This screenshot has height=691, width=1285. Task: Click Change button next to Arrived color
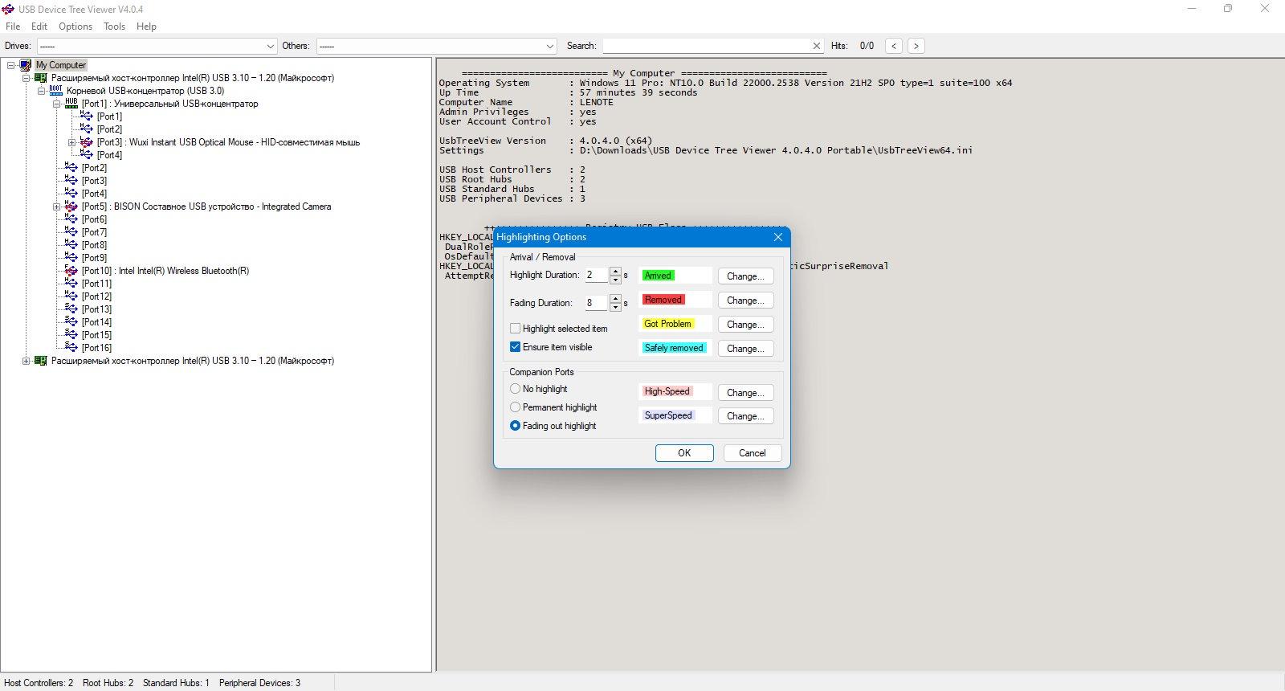[x=745, y=276]
